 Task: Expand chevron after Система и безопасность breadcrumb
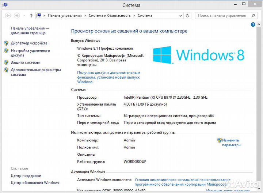tap(134, 16)
